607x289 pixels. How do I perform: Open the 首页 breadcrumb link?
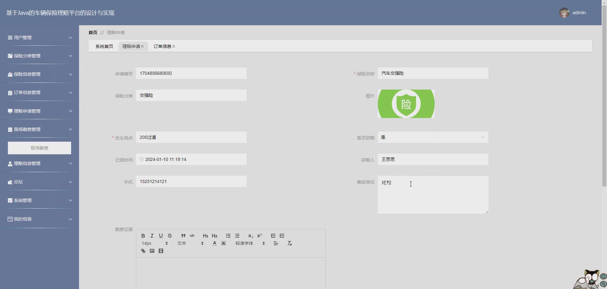tap(93, 32)
